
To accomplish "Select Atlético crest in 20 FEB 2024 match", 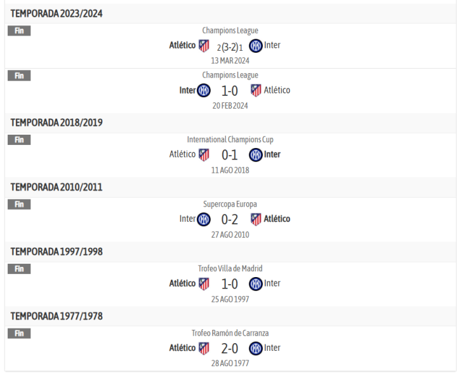I will click(256, 90).
